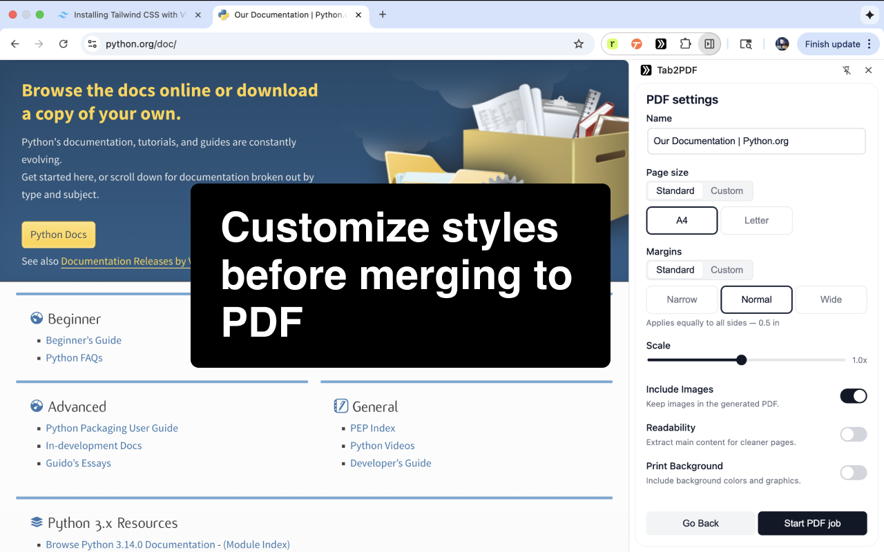Disable Include Images
This screenshot has width=884, height=552.
(x=853, y=395)
